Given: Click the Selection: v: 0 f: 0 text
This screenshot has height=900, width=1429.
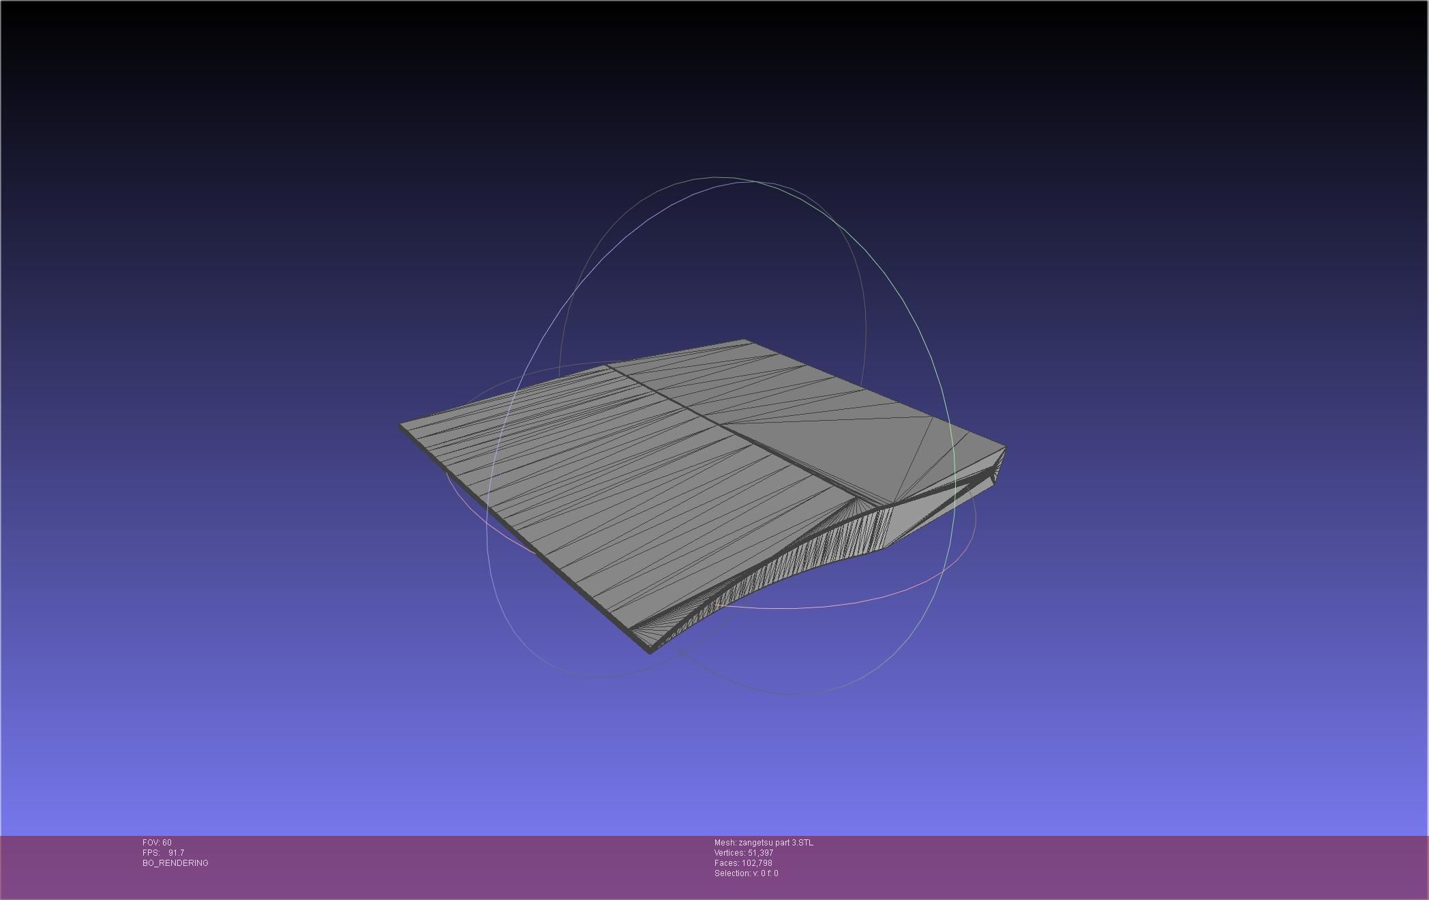Looking at the screenshot, I should [x=746, y=873].
